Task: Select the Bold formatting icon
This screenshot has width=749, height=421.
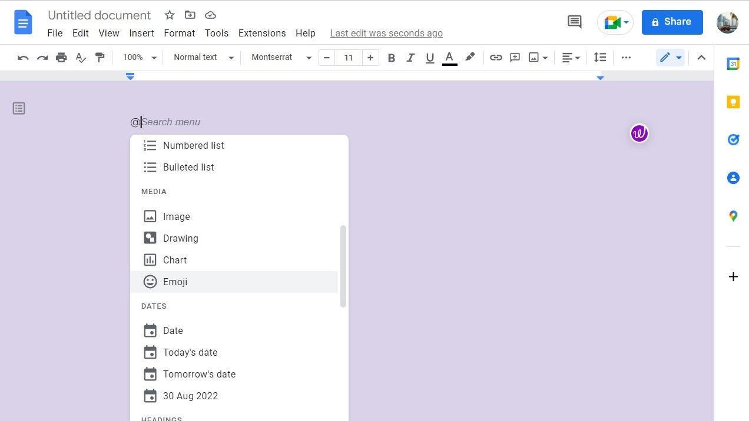Action: coord(391,57)
